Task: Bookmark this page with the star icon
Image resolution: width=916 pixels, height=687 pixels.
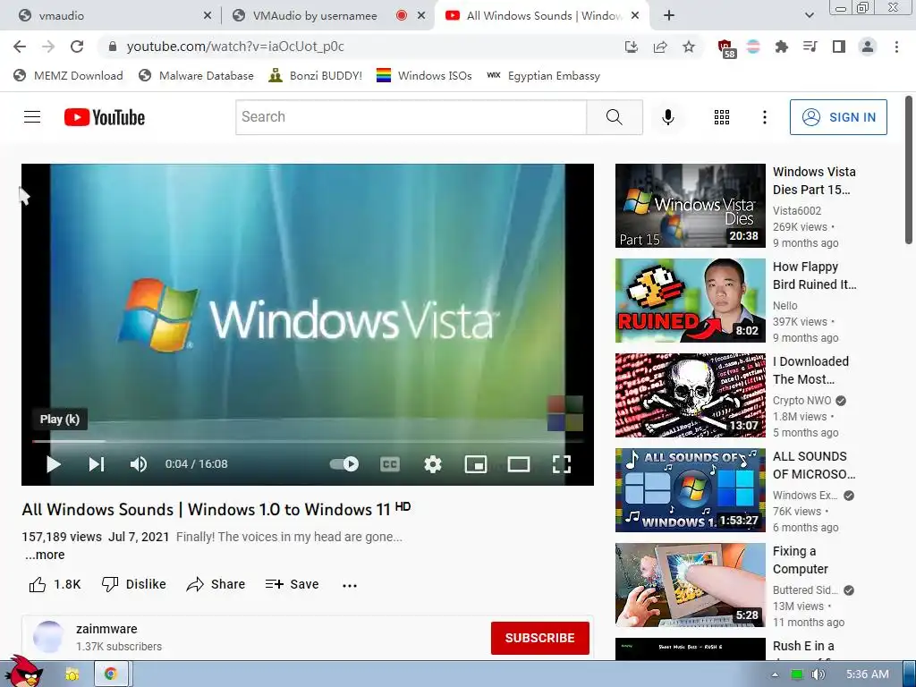Action: point(689,47)
